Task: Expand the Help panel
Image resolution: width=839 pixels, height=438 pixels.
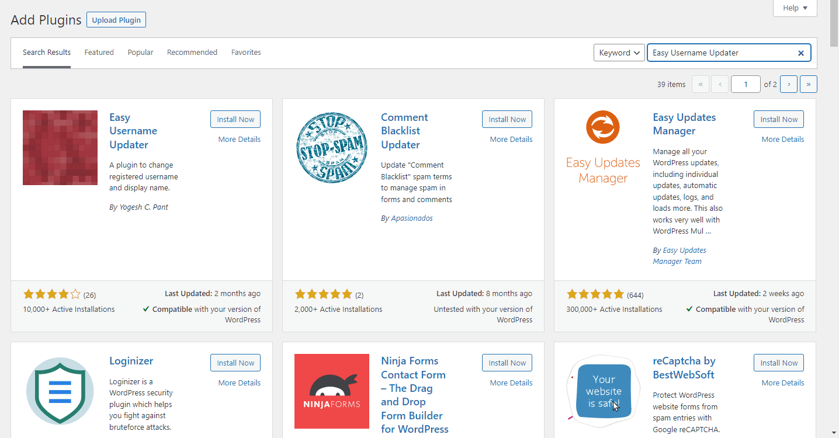Action: pyautogui.click(x=795, y=8)
